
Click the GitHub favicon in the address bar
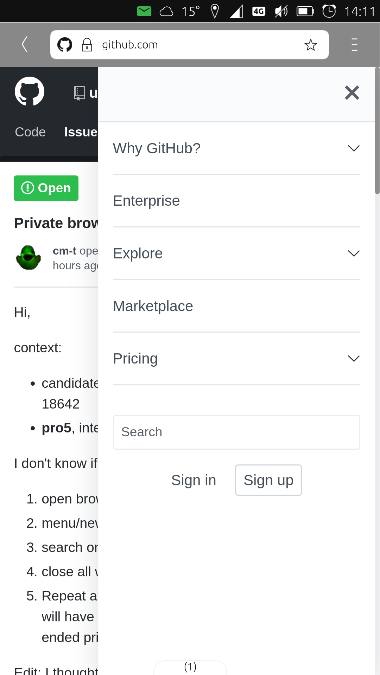click(65, 44)
